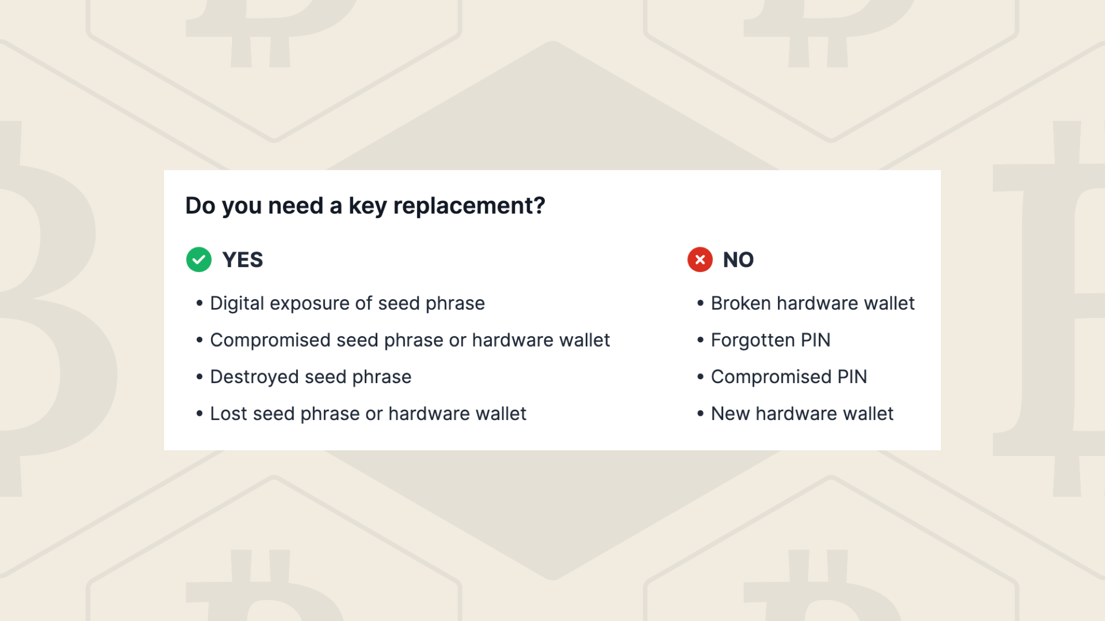Click "Digital exposure of seed phrase" item
This screenshot has height=621, width=1105.
point(347,303)
